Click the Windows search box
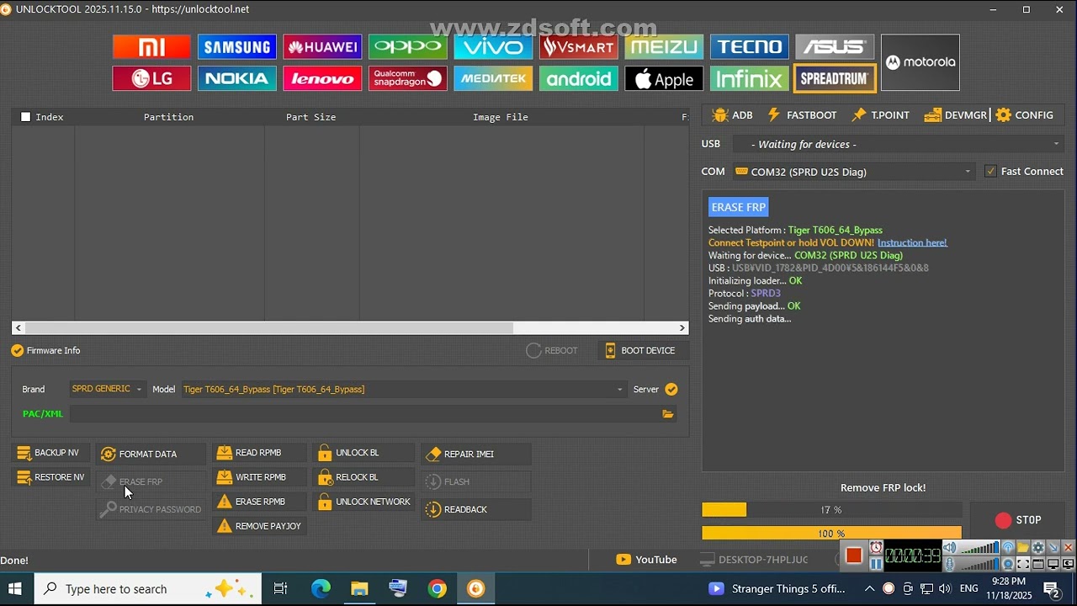The image size is (1077, 606). [150, 589]
